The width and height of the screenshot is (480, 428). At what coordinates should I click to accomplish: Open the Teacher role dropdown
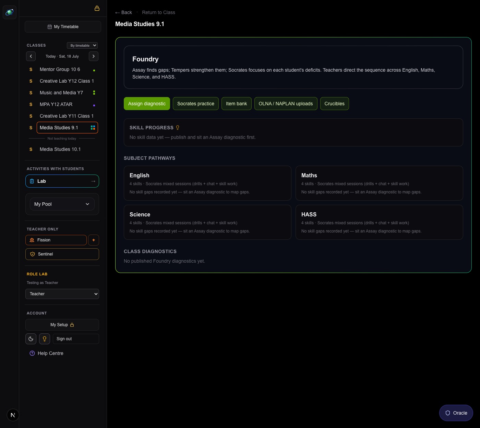pyautogui.click(x=62, y=294)
